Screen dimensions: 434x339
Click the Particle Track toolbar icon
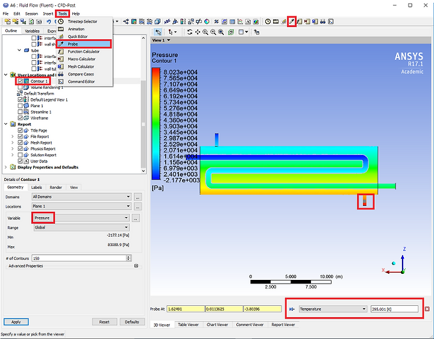(x=149, y=21)
